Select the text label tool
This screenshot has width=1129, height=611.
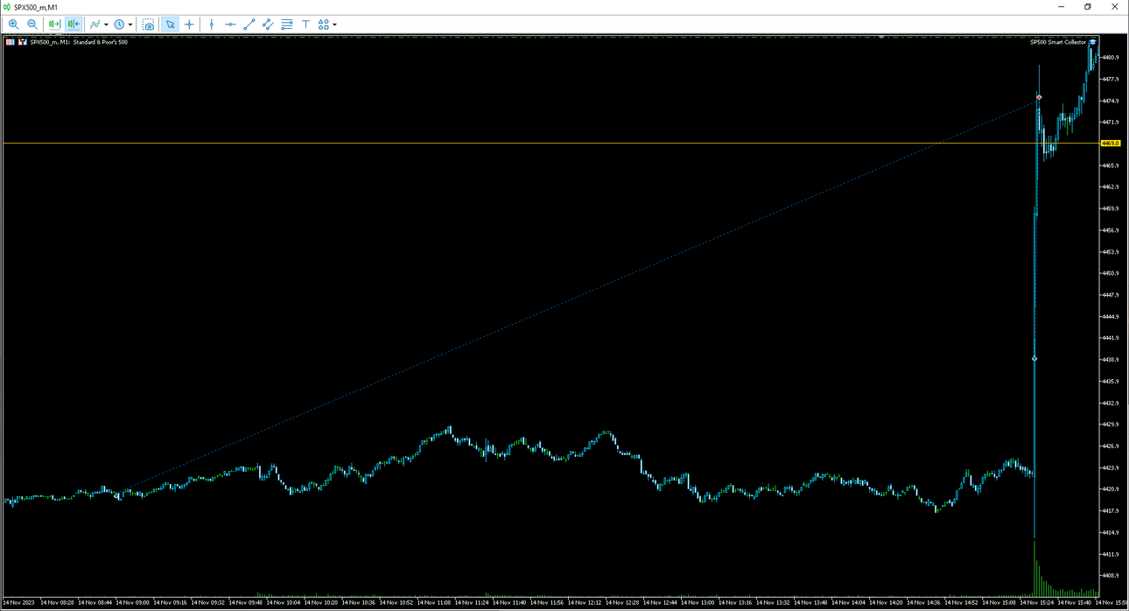click(x=305, y=25)
